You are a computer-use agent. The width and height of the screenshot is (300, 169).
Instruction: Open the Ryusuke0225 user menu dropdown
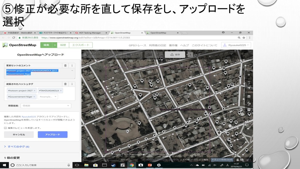[236, 45]
